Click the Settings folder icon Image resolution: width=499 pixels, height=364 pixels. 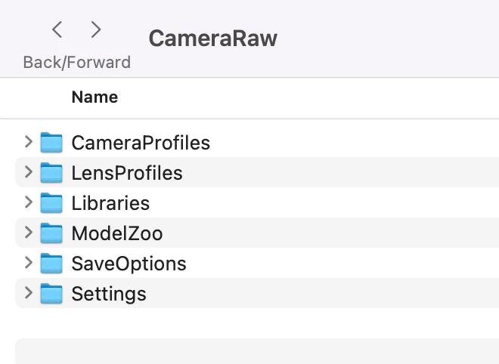coord(51,293)
